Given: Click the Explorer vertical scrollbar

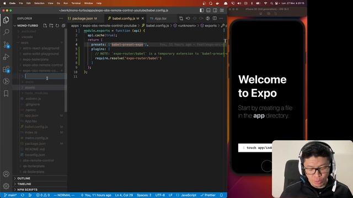Looking at the screenshot, I should pyautogui.click(x=66, y=71).
